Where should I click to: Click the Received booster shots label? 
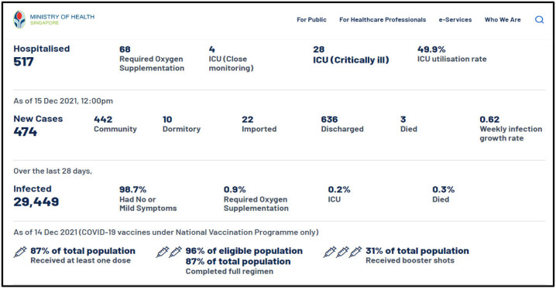pos(410,261)
